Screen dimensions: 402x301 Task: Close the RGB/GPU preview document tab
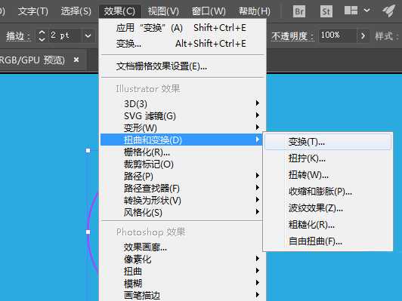point(76,60)
